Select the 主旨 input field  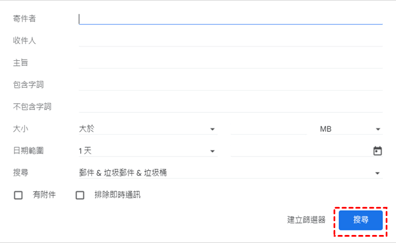pyautogui.click(x=230, y=62)
